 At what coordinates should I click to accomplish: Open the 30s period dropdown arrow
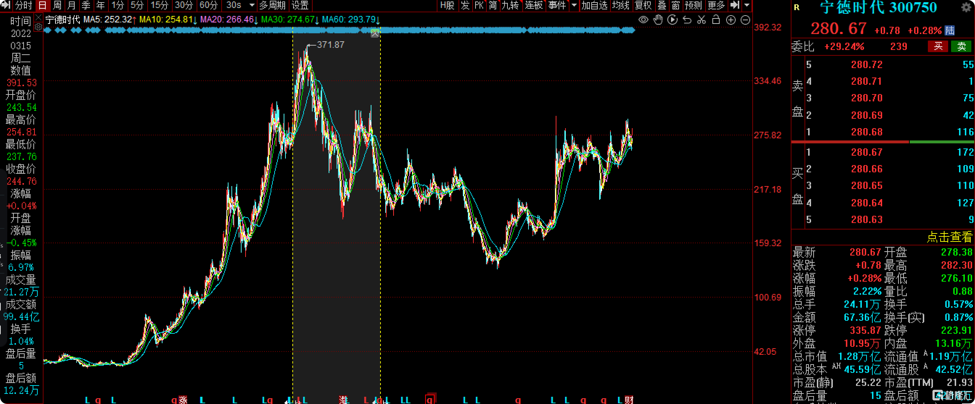(x=252, y=5)
